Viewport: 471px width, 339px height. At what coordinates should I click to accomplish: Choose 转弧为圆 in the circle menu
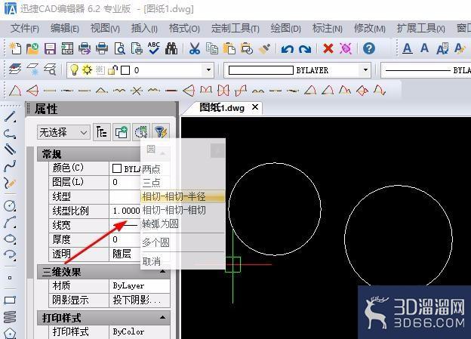183,224
